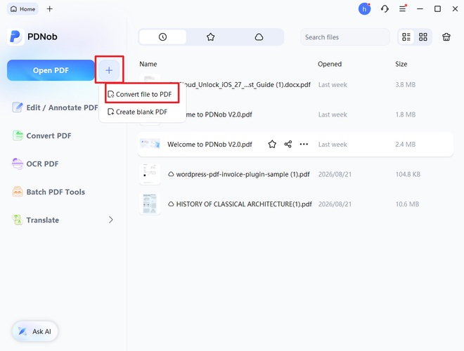Click cloud icon on wordpress invoice file

(171, 174)
